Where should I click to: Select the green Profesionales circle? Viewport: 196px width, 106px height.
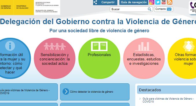tap(99, 58)
